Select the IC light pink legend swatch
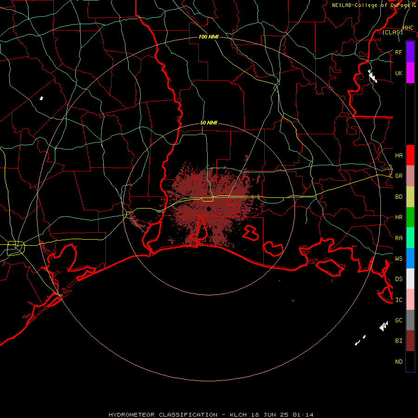 [410, 300]
